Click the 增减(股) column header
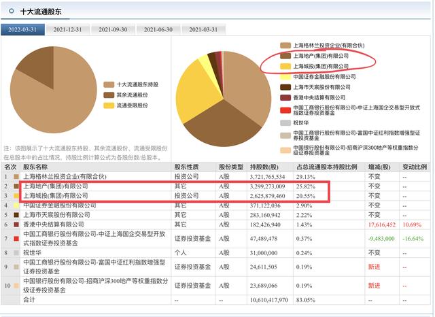Image resolution: width=435 pixels, height=317 pixels. click(x=379, y=167)
